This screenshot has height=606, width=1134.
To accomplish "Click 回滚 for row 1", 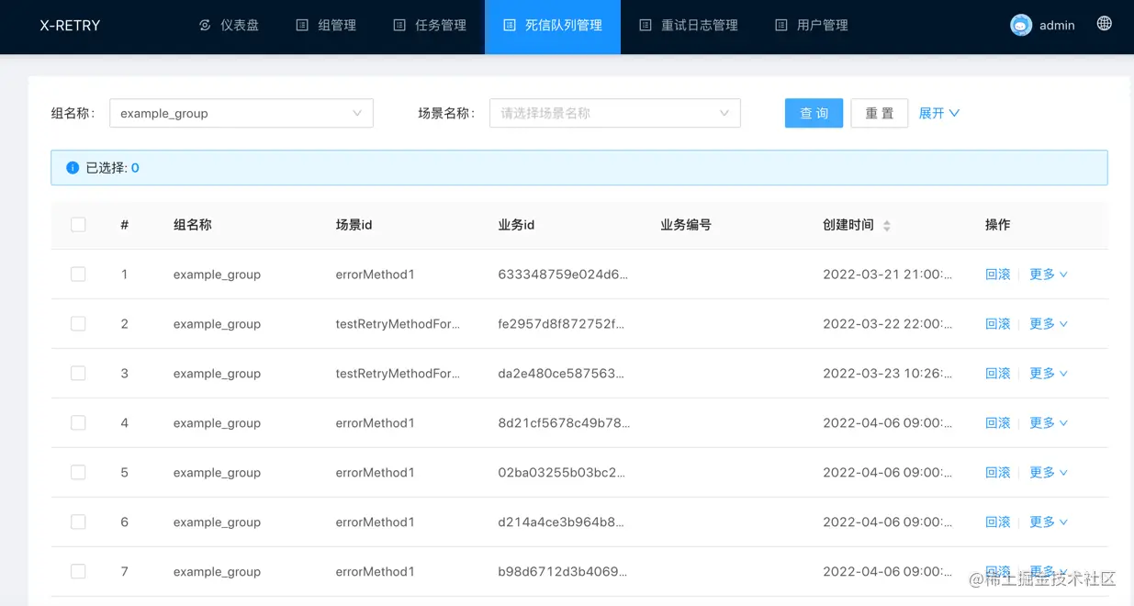I will 997,275.
